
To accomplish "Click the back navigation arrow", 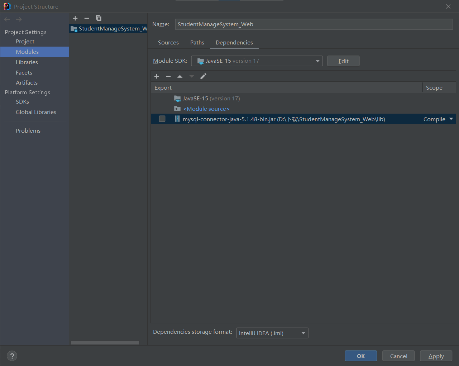I will pyautogui.click(x=7, y=19).
